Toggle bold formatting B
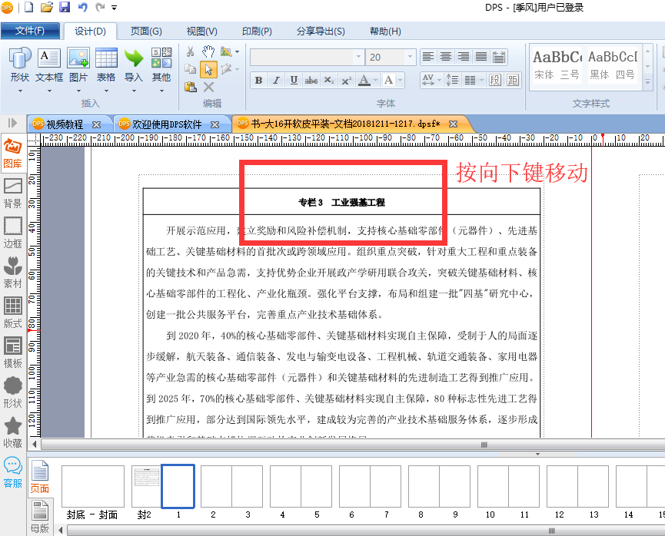The height and width of the screenshot is (536, 665). [258, 80]
